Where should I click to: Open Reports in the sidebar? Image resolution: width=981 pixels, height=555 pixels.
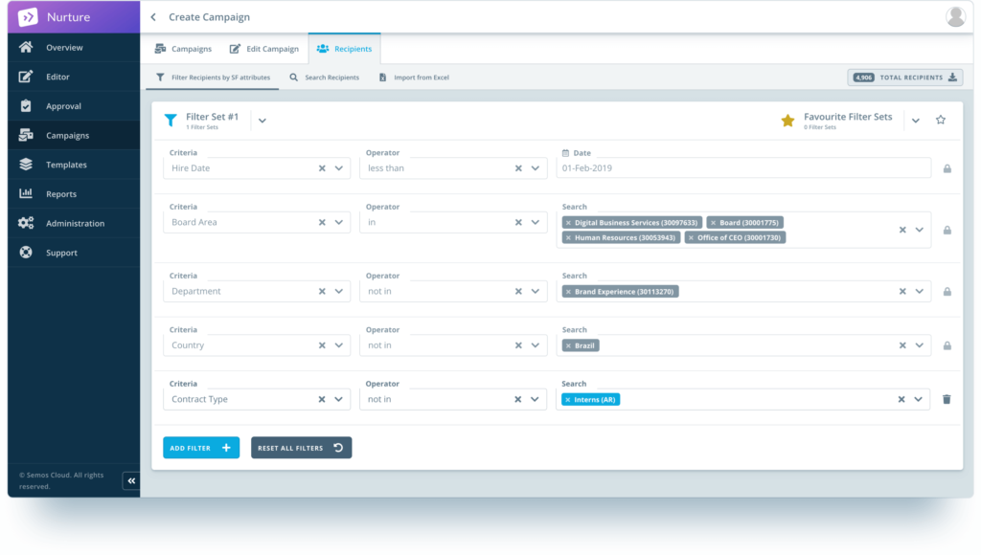(74, 193)
